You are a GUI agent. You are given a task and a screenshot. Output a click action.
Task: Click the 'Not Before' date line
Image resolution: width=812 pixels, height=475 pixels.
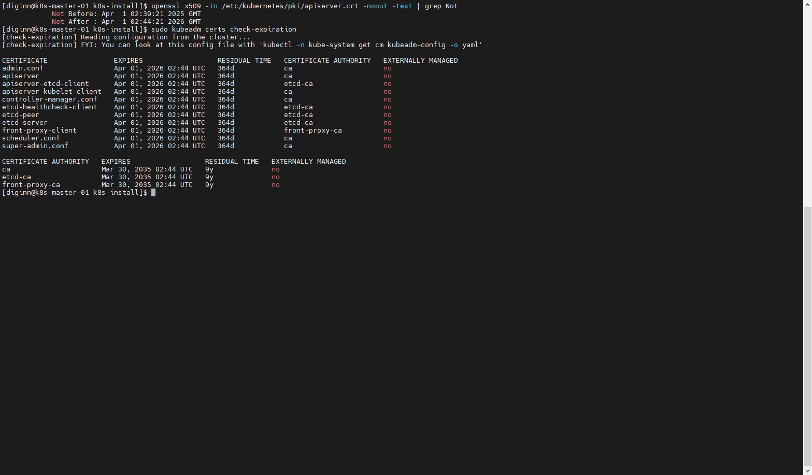(126, 14)
